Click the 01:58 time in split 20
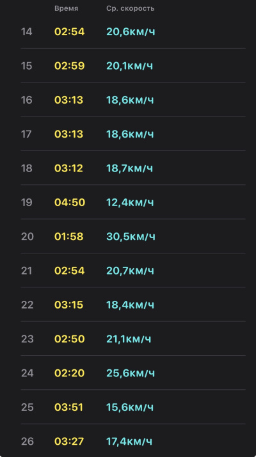This screenshot has height=457, width=256. point(69,236)
